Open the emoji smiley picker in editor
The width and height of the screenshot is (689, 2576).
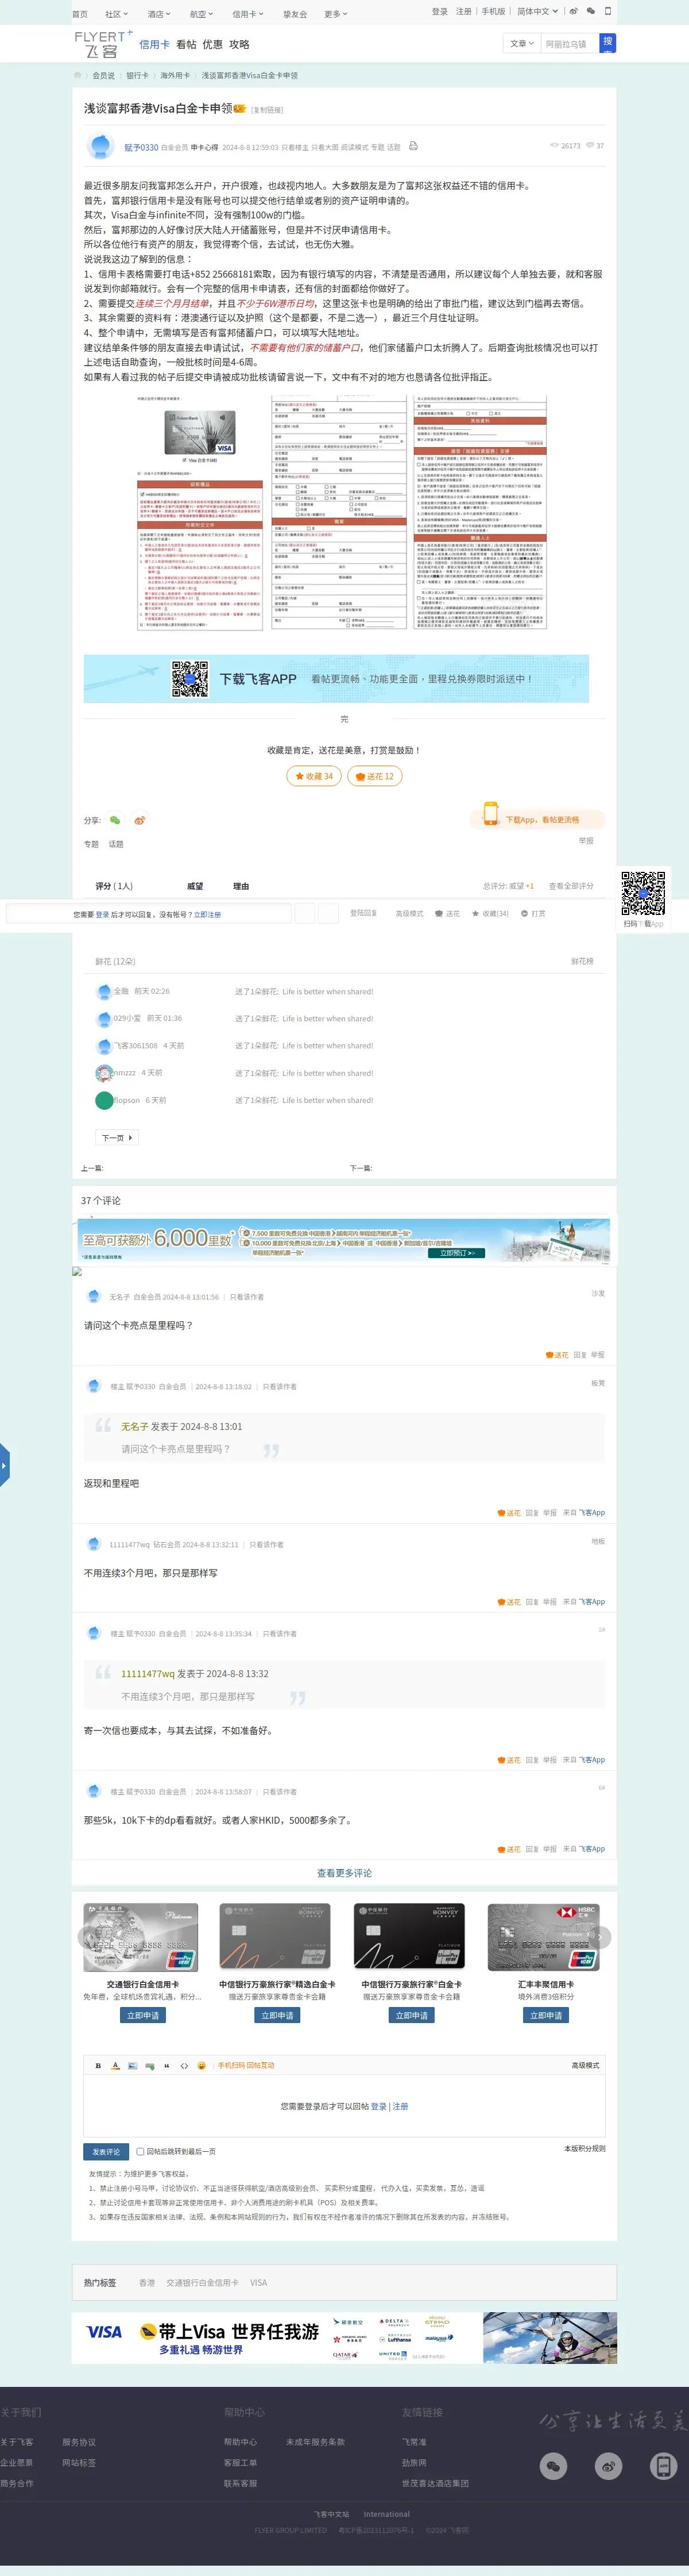201,2065
